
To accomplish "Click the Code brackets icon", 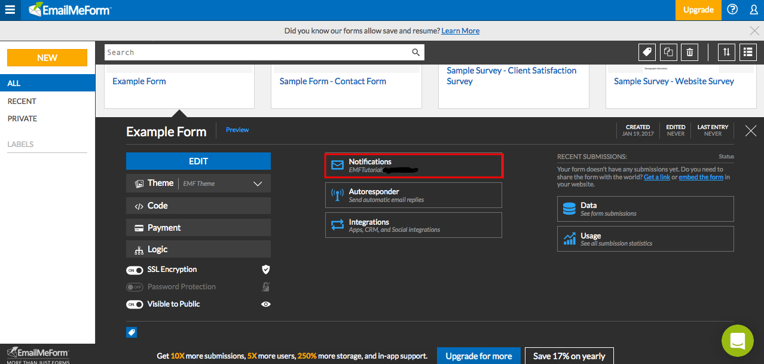I will [139, 206].
